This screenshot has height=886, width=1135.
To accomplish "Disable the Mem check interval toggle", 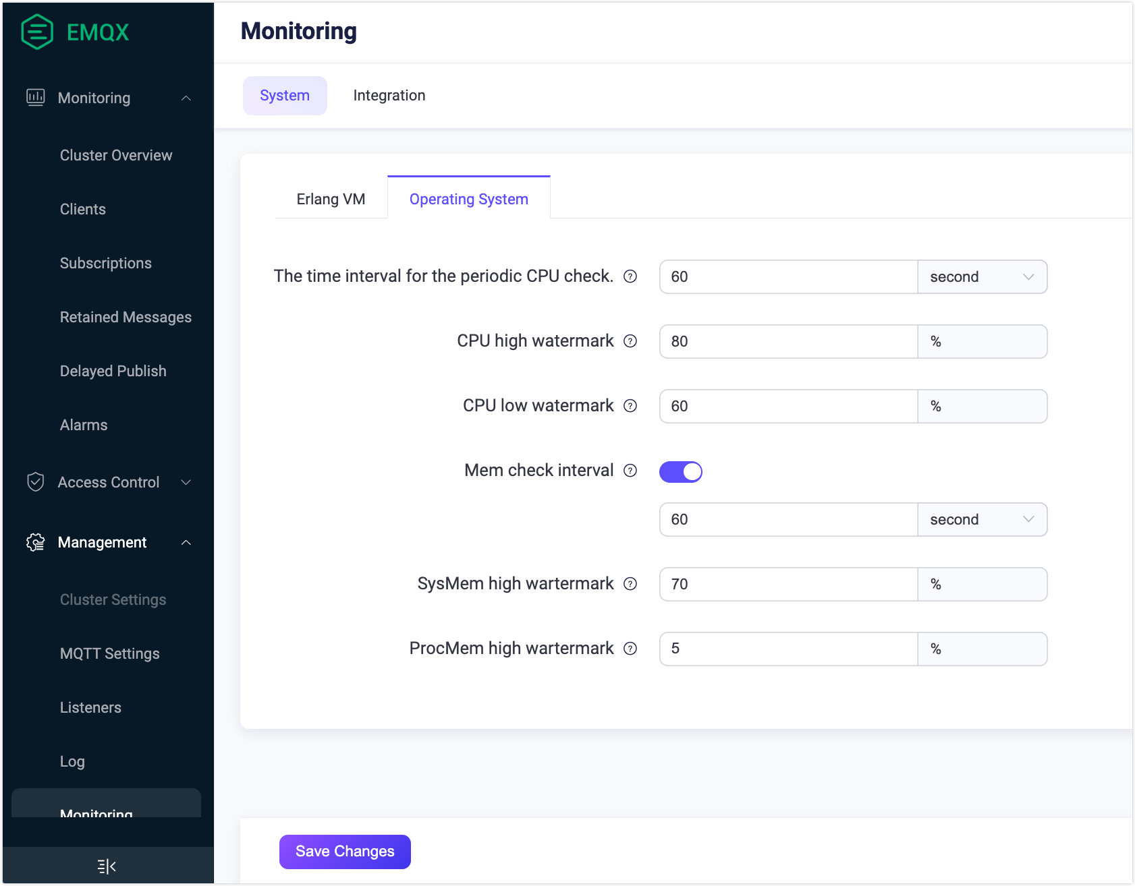I will (680, 472).
